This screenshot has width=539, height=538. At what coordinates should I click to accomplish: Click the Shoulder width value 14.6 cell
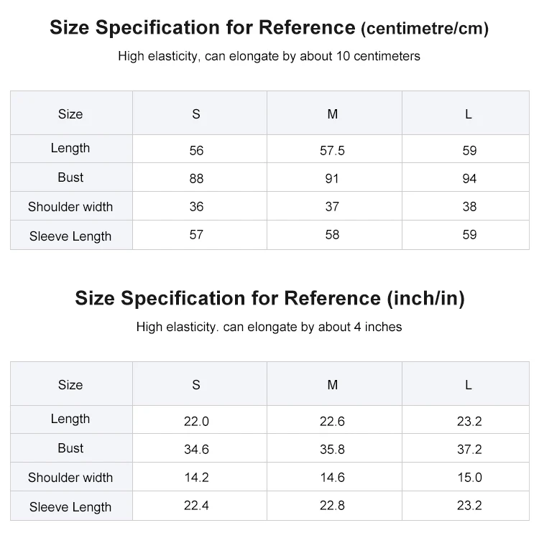point(334,477)
